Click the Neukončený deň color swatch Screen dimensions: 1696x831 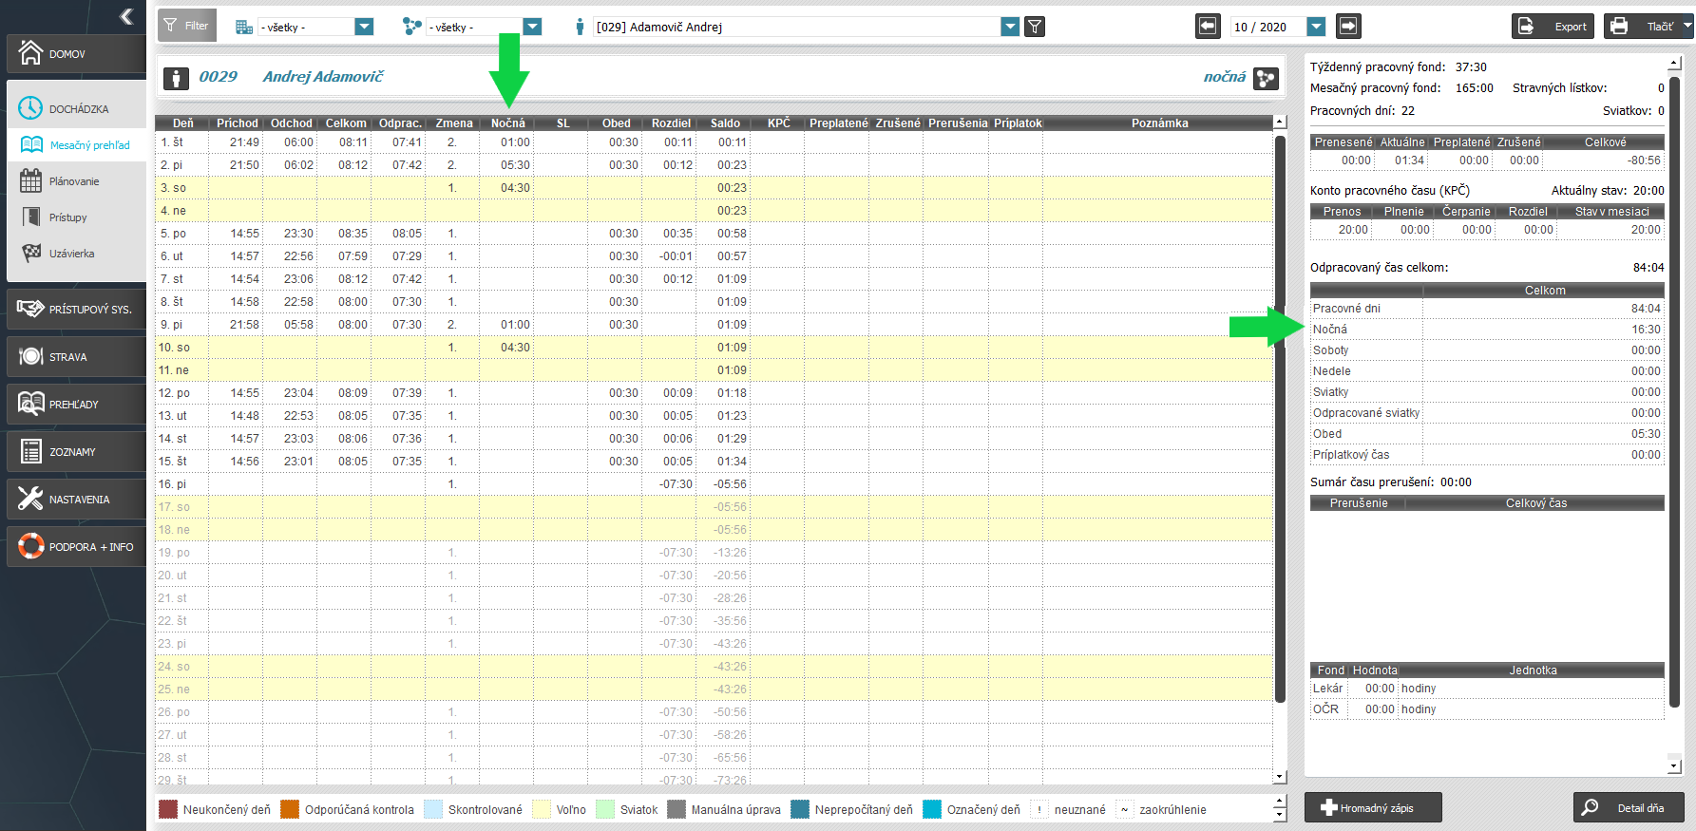point(168,809)
